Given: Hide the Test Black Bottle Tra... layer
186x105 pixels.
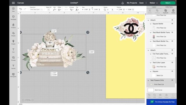Looking at the screenshot, I should [x=172, y=41].
